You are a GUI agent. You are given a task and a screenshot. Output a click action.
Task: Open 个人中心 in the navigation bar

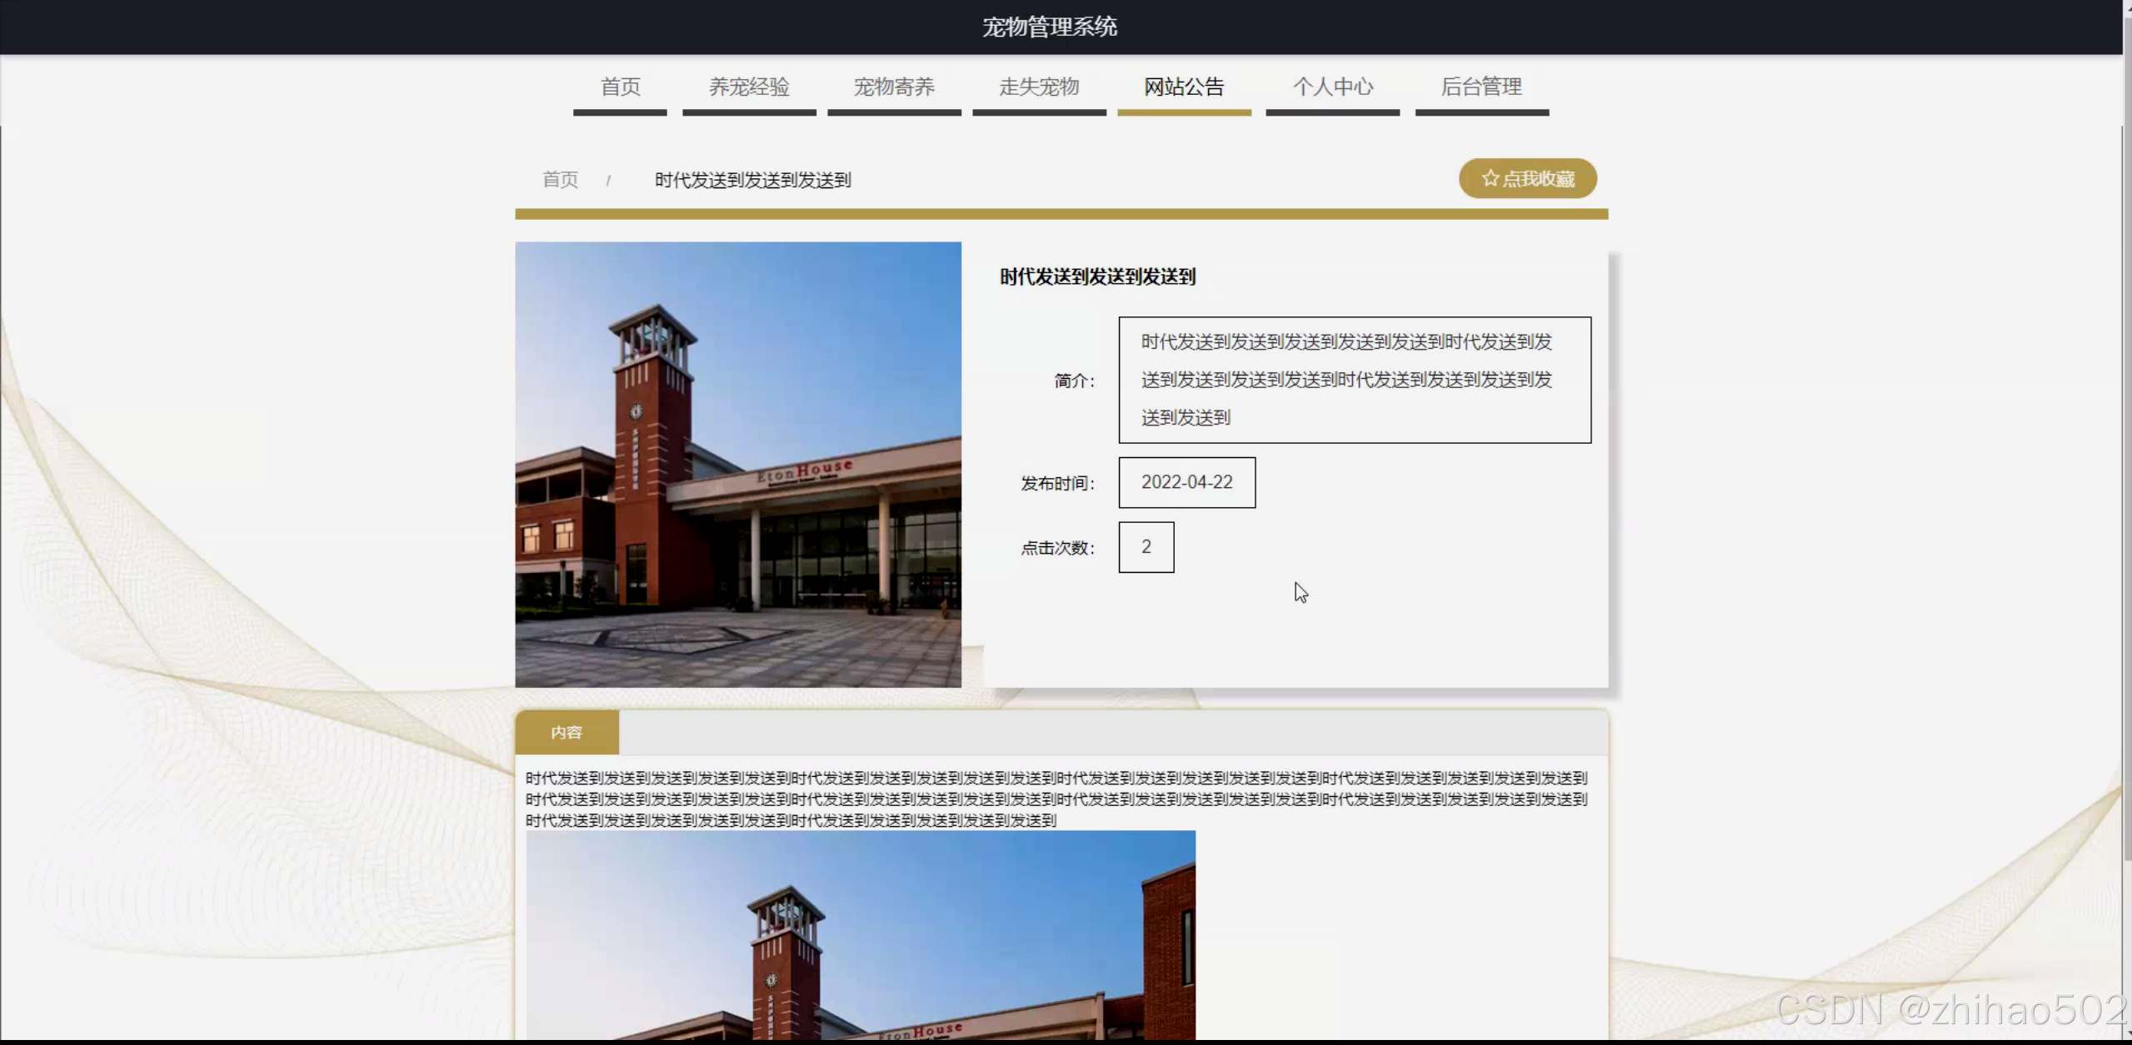point(1331,87)
